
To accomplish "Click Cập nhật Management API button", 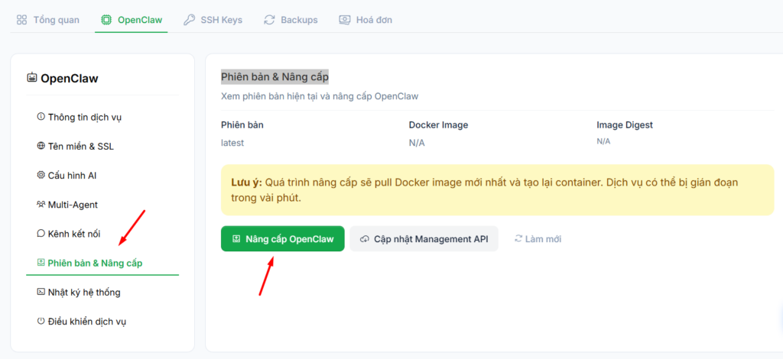I will pyautogui.click(x=424, y=239).
